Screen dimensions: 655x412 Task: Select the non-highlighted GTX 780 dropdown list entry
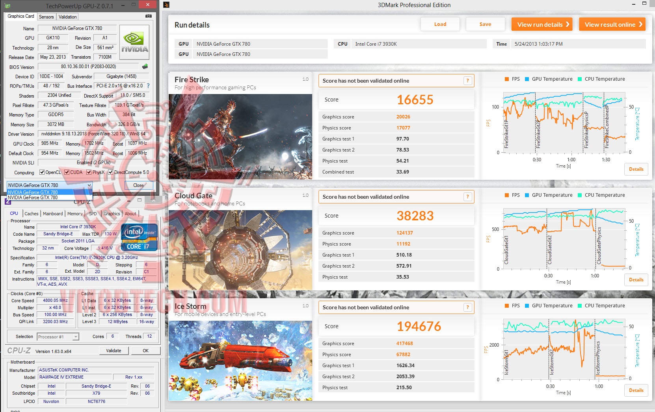point(50,198)
